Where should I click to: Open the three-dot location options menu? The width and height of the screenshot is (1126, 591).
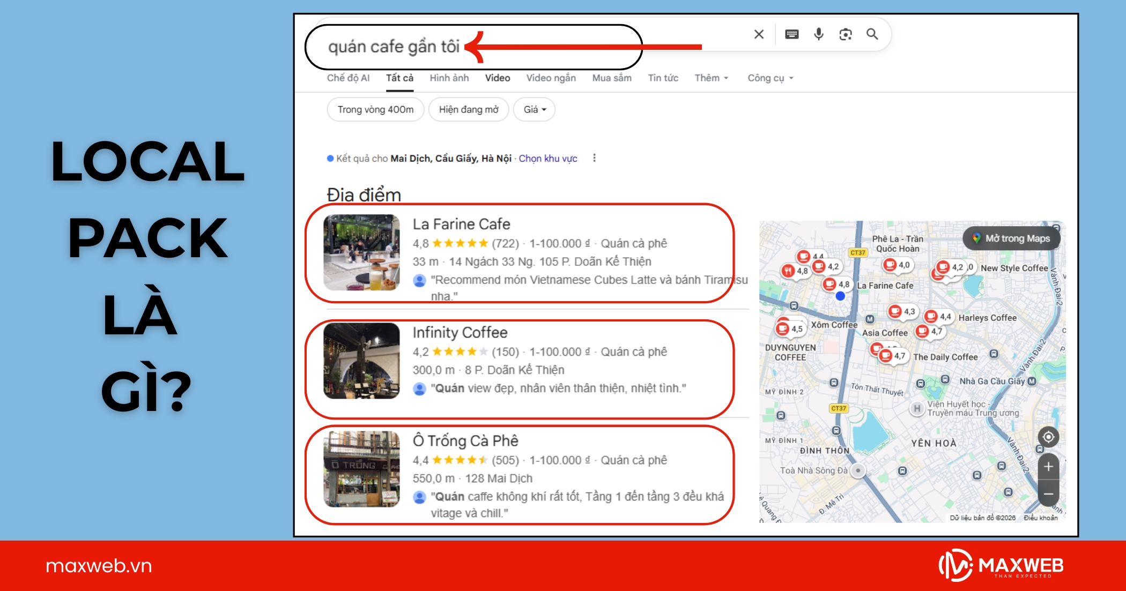click(594, 158)
